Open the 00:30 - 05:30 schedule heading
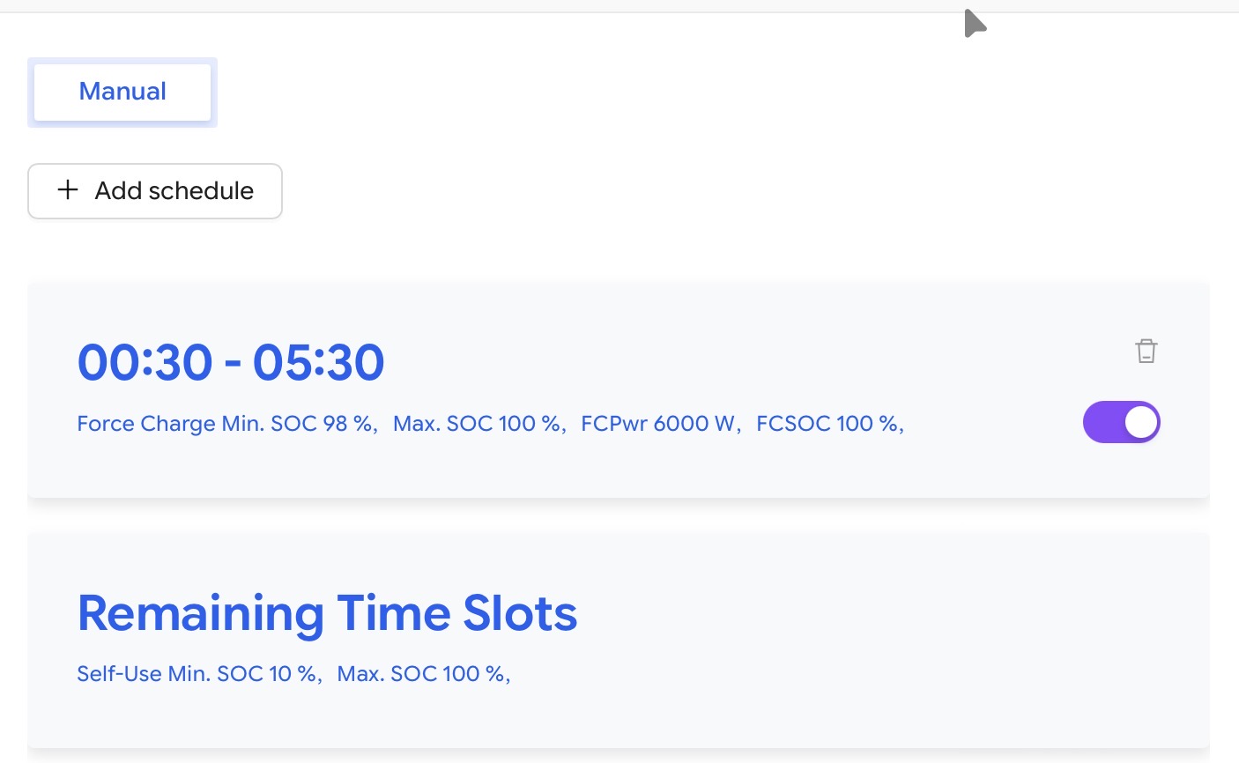This screenshot has width=1239, height=763. [x=231, y=362]
